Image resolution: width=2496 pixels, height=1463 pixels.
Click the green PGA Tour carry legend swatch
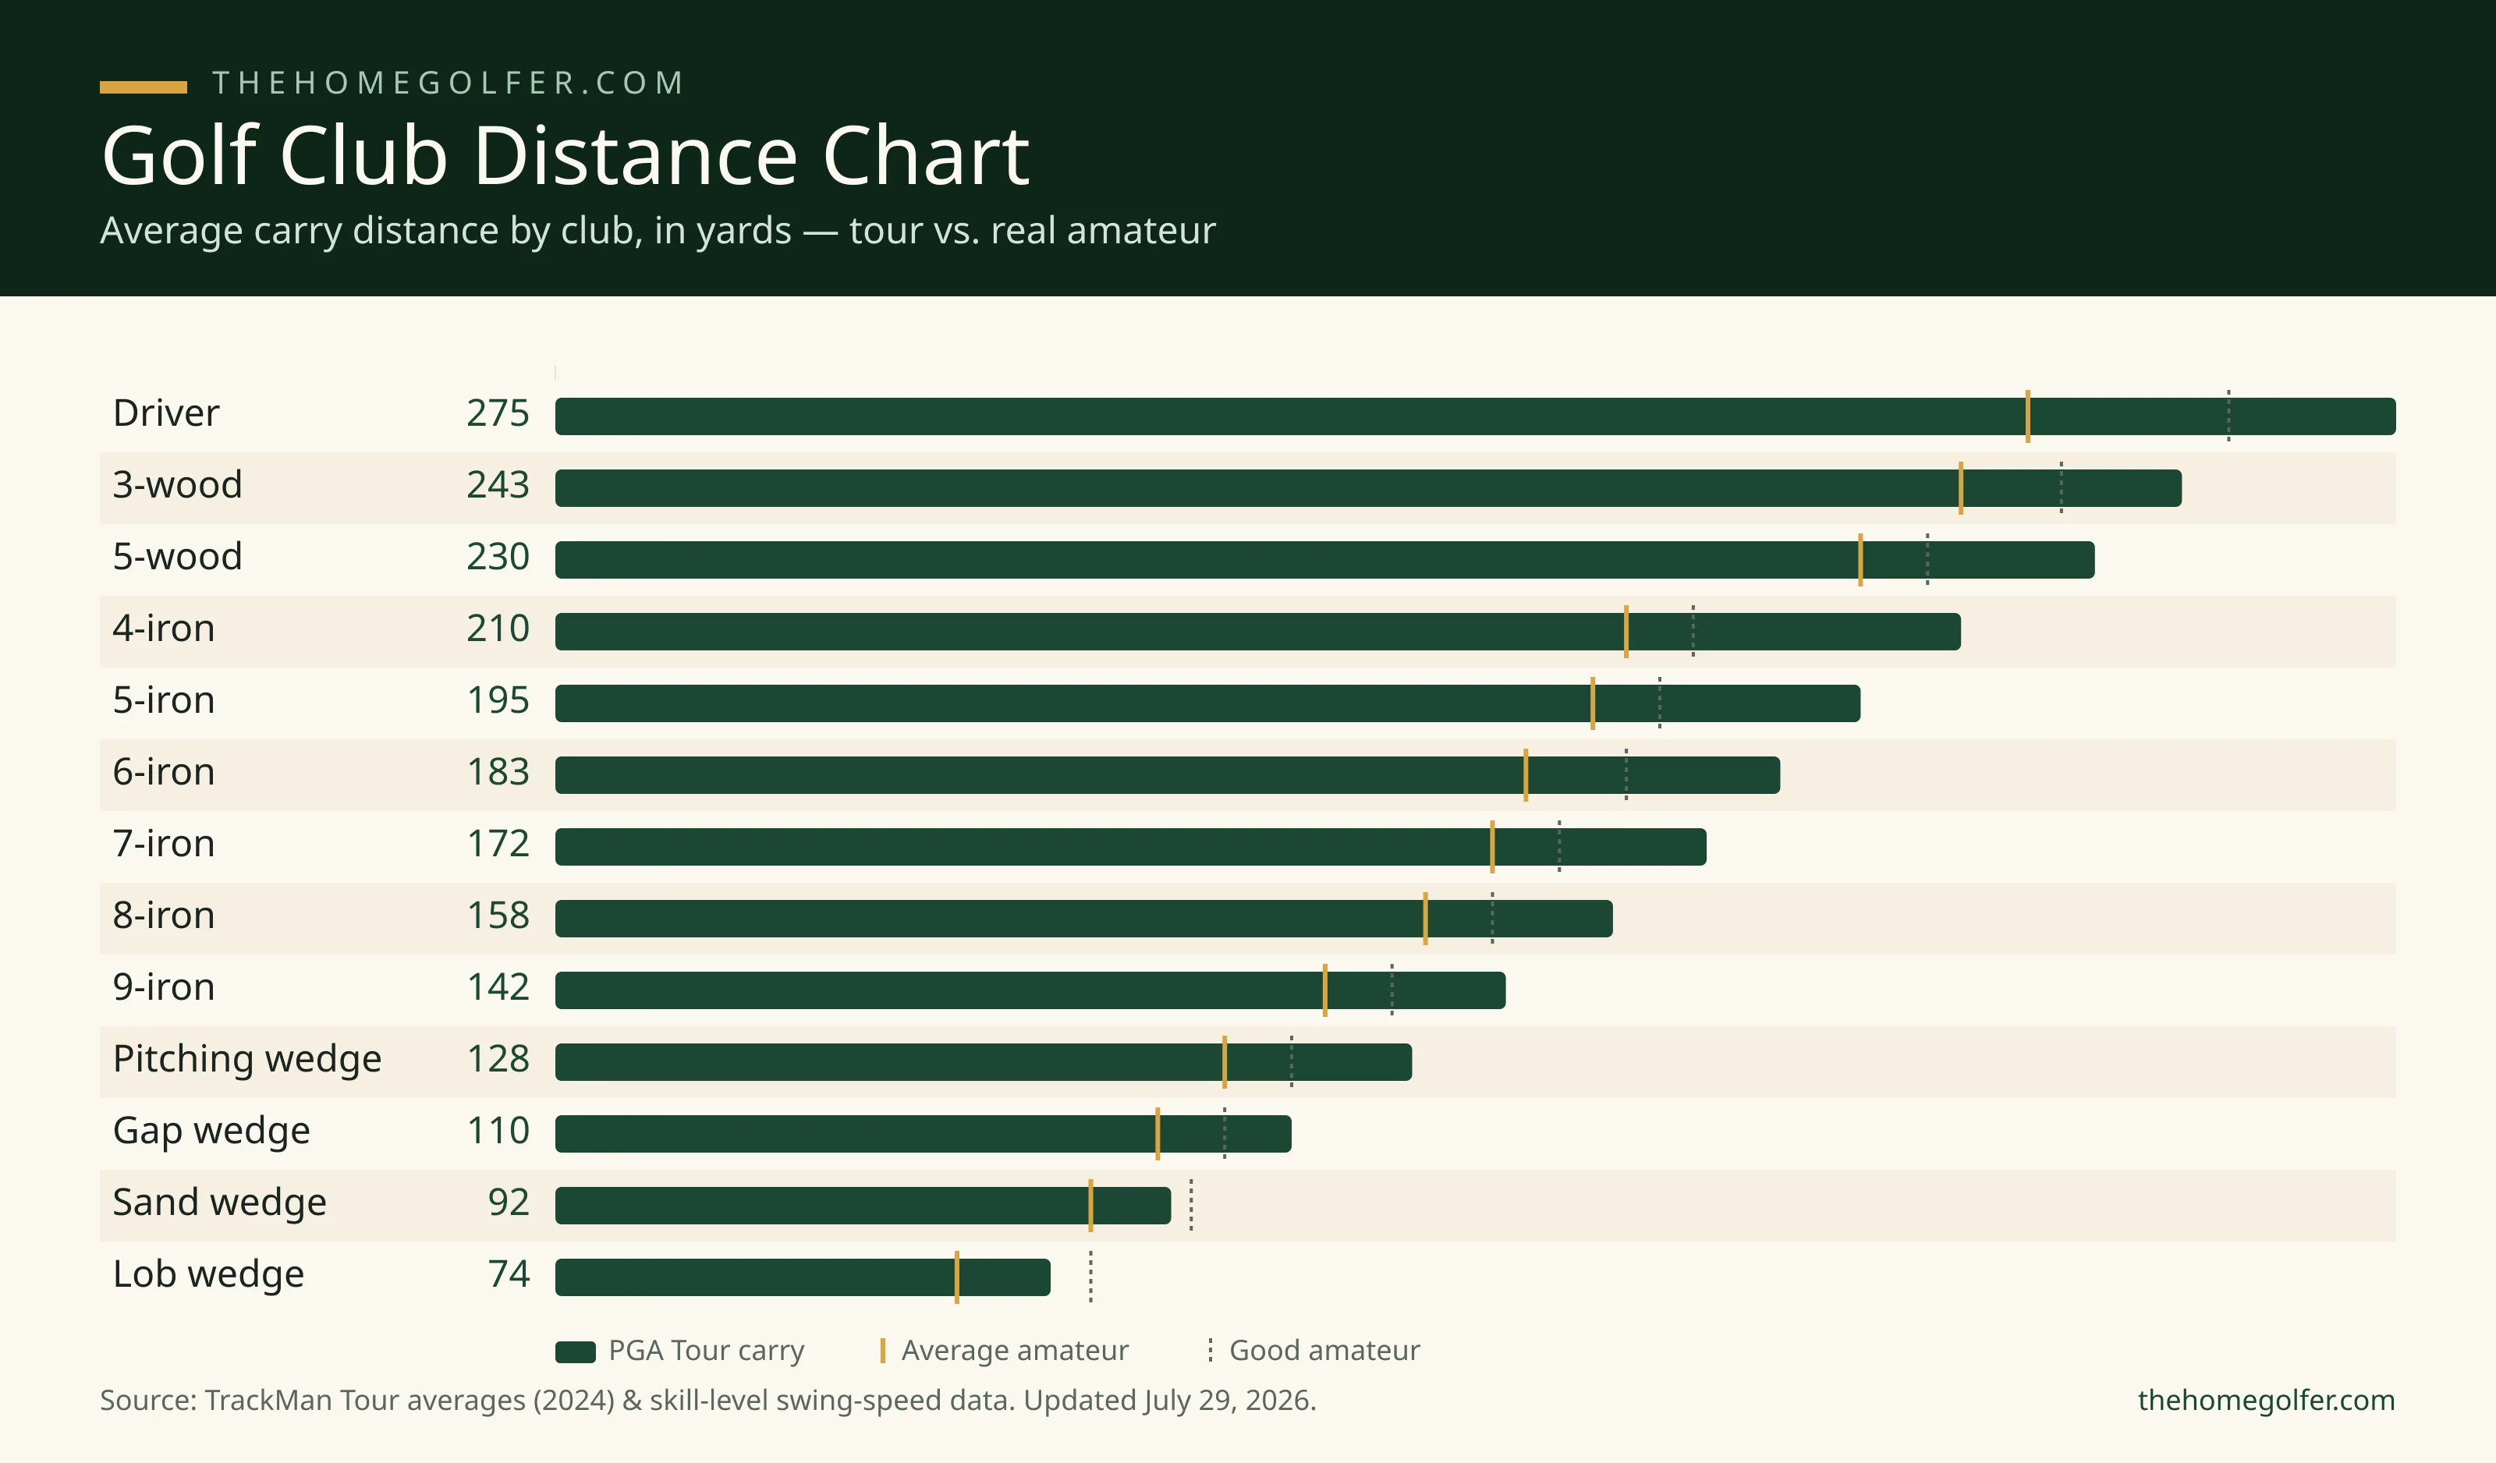pos(576,1352)
